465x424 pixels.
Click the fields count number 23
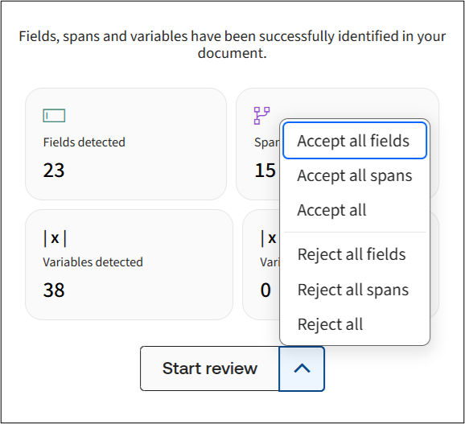tap(54, 171)
